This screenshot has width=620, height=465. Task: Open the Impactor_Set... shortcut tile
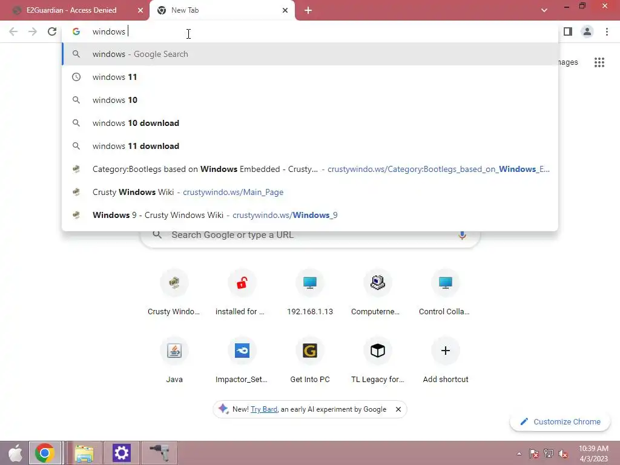[242, 360]
